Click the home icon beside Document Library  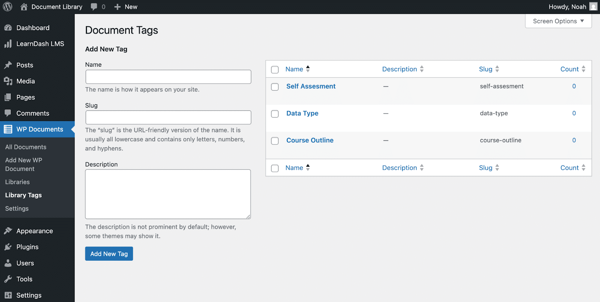pos(24,7)
